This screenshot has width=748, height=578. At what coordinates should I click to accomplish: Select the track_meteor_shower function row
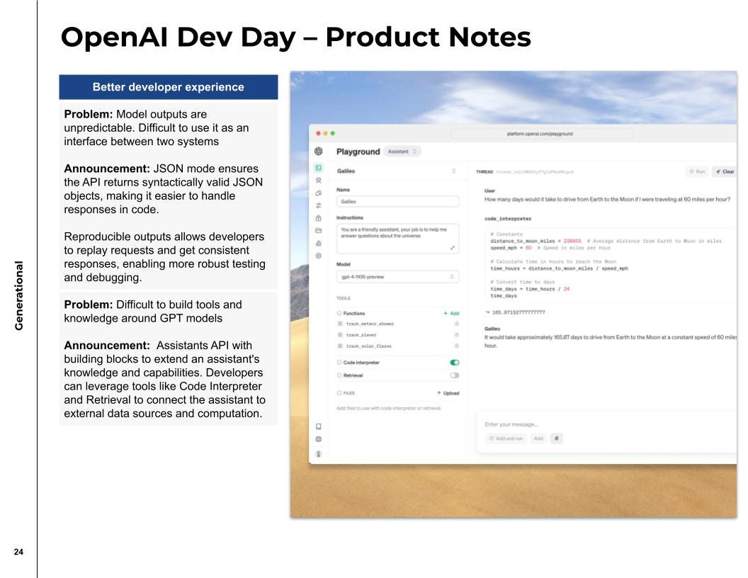398,324
